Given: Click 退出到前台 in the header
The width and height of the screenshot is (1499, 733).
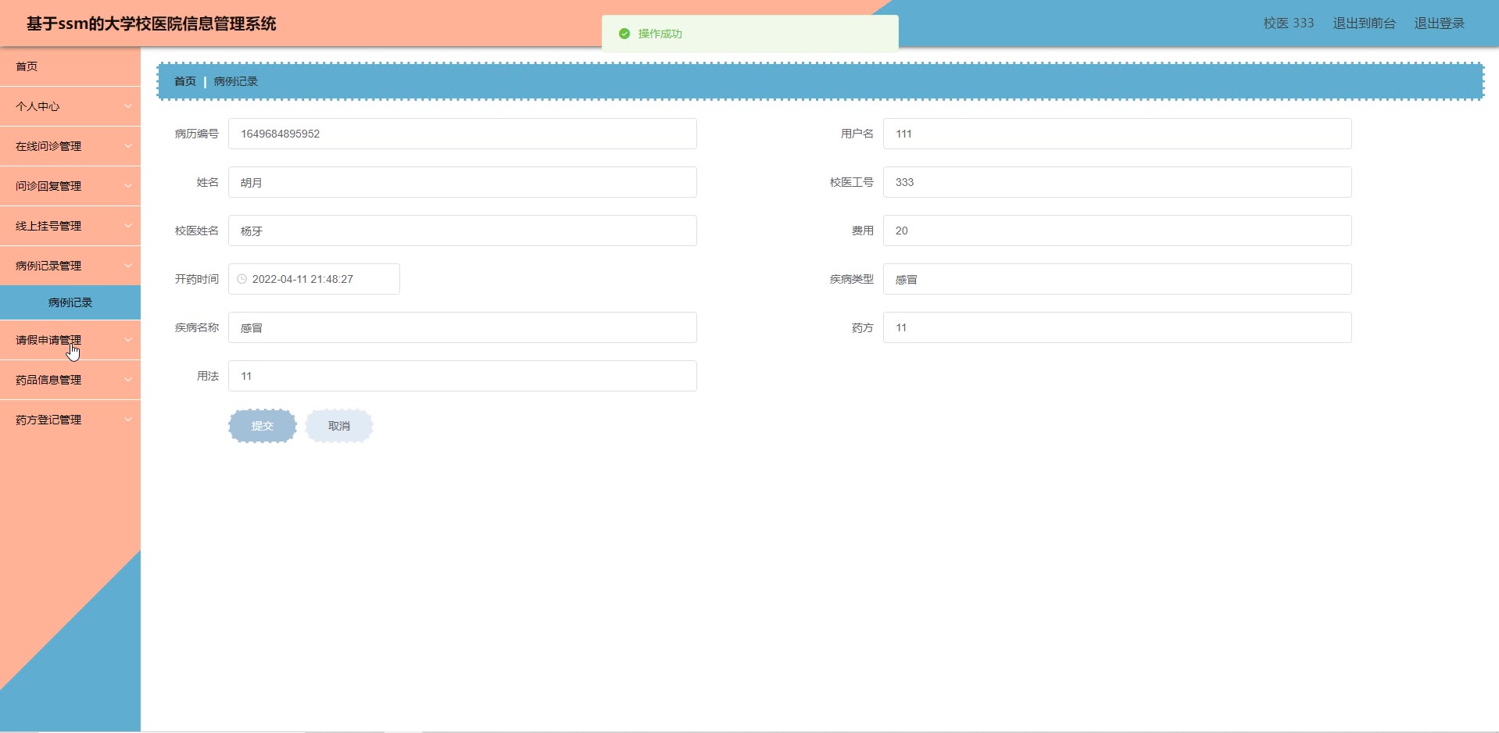Looking at the screenshot, I should pos(1364,23).
